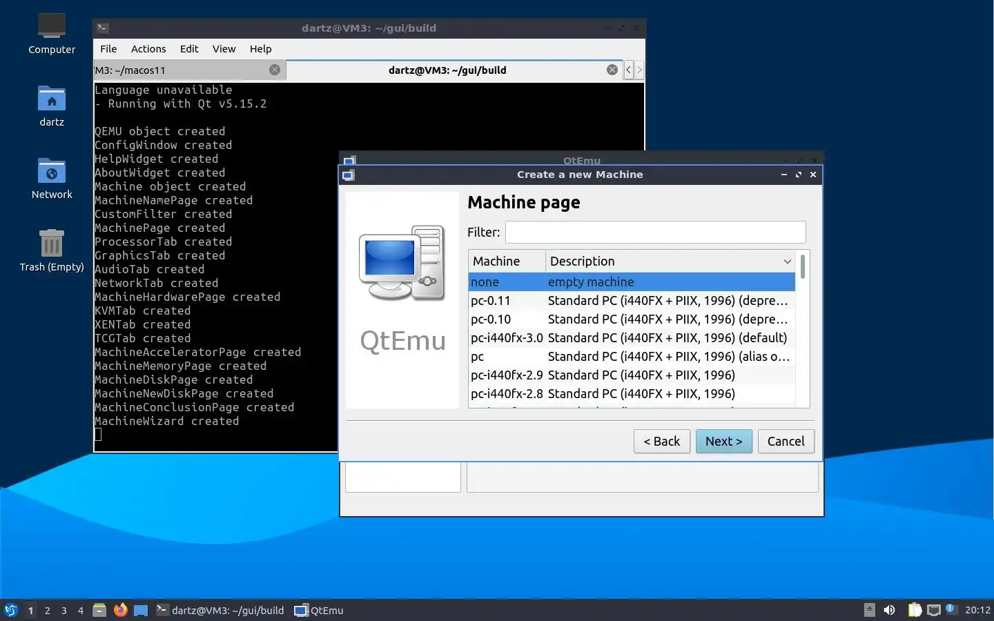Image resolution: width=994 pixels, height=621 pixels.
Task: Open the Computer desktop icon
Action: tap(52, 33)
